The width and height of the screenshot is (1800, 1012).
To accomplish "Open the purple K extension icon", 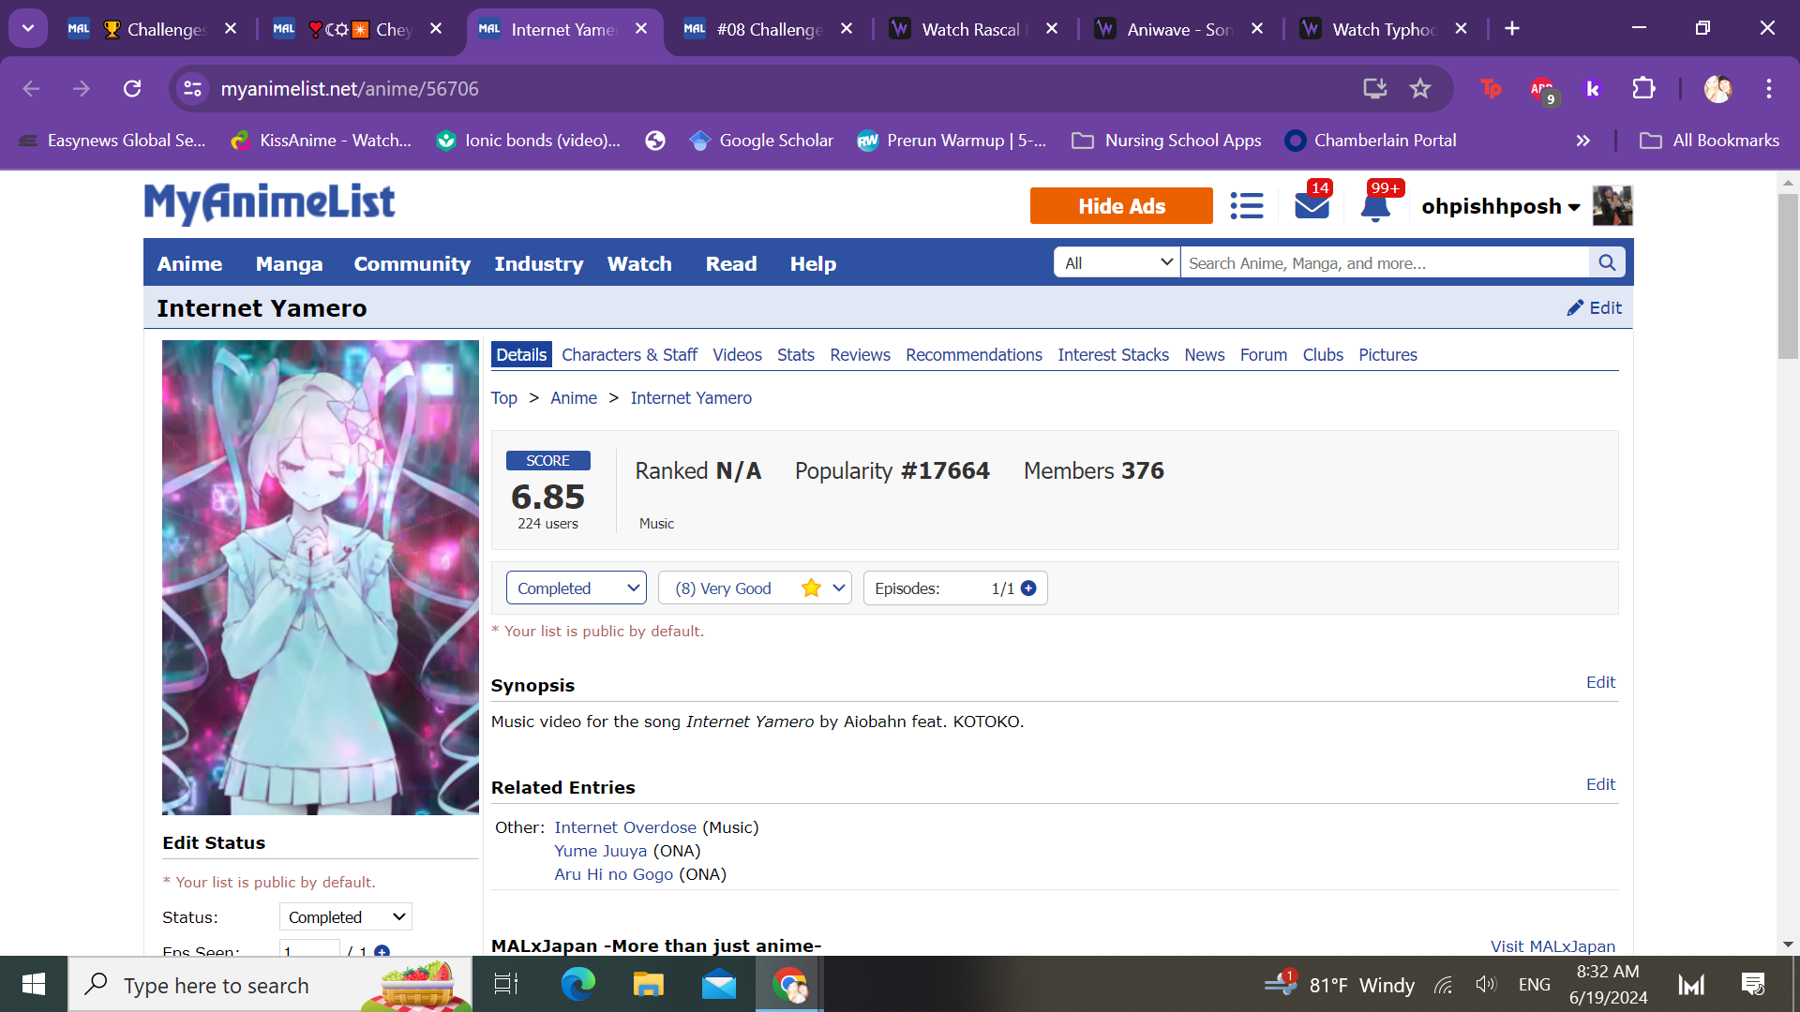I will (1593, 89).
